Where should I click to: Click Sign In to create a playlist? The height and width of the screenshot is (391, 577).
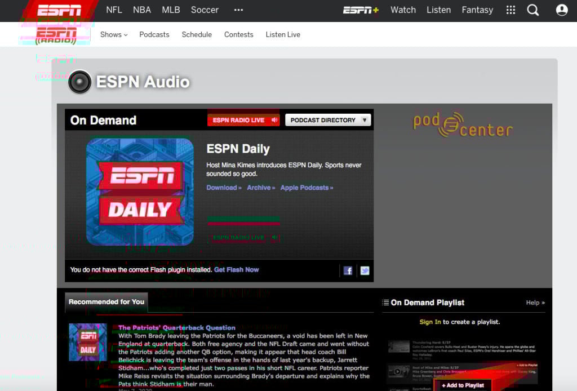coord(430,322)
